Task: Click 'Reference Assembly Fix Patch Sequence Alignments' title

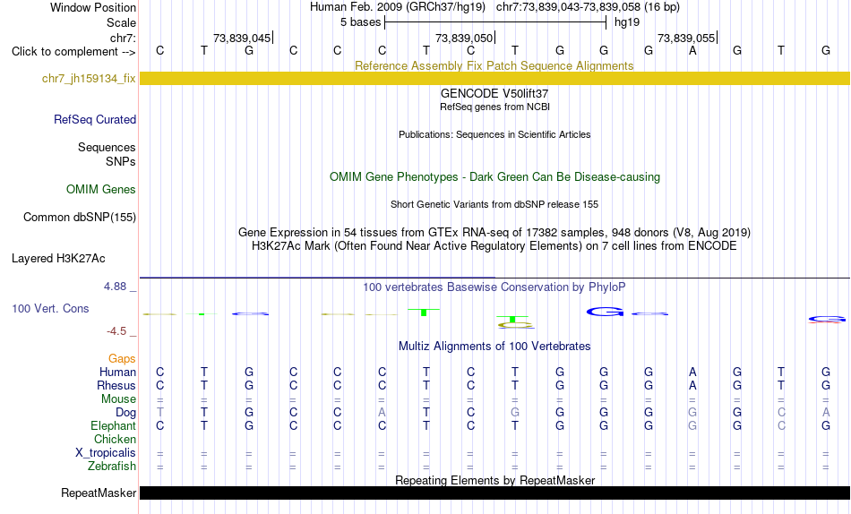Action: (494, 65)
